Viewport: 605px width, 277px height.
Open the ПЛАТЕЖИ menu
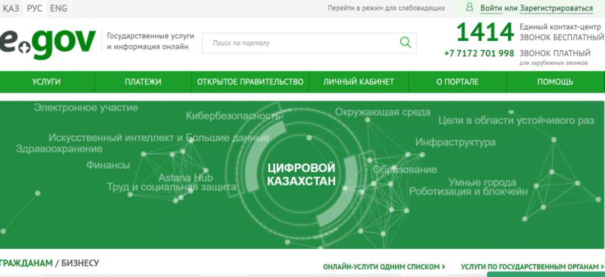click(x=143, y=82)
